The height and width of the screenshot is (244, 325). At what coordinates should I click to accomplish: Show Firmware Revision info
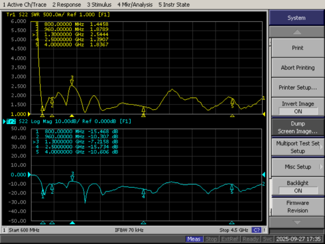[x=297, y=206]
